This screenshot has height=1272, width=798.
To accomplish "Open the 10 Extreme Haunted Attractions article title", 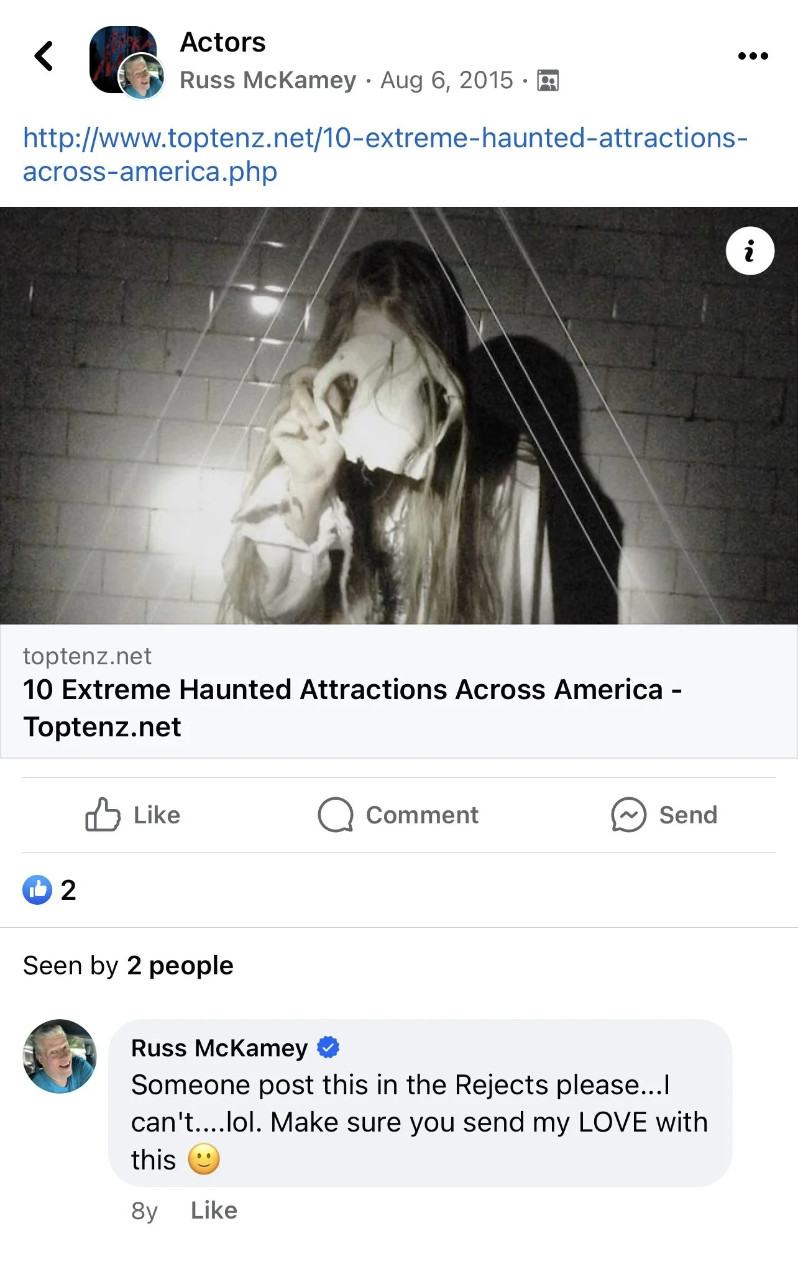I will click(x=352, y=708).
